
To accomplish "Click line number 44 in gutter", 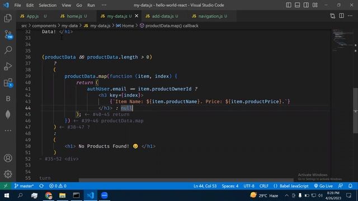I will pos(28,108).
